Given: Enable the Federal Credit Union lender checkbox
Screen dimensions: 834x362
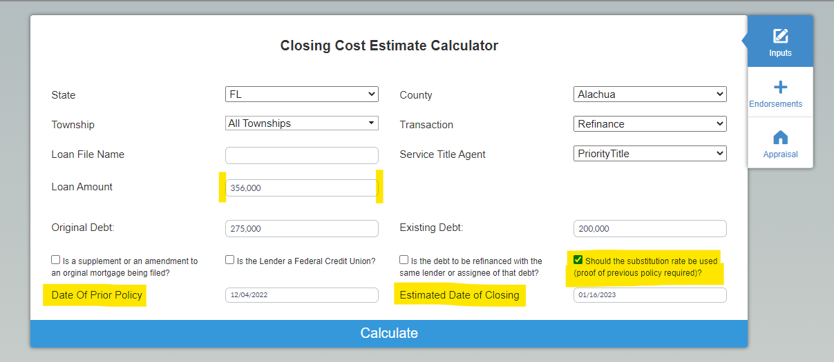Looking at the screenshot, I should pos(230,260).
